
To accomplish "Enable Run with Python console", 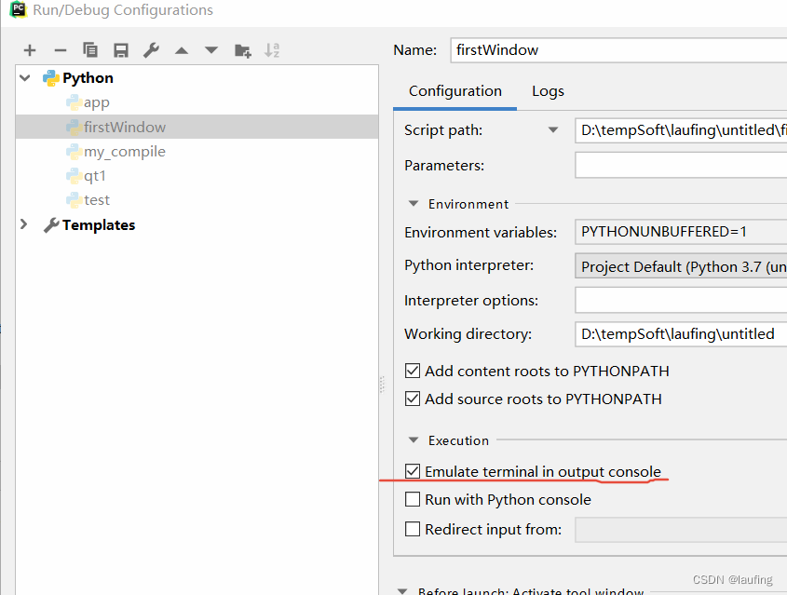I will coord(413,500).
